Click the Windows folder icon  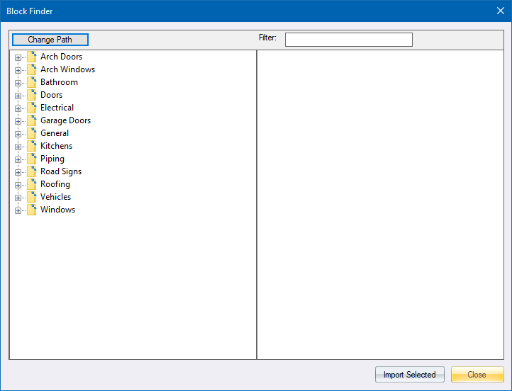pos(31,210)
